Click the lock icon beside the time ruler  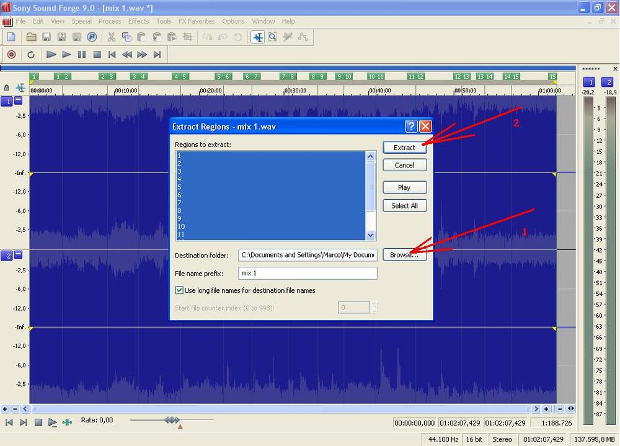tap(7, 87)
